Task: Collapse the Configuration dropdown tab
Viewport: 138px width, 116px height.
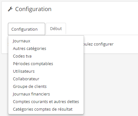Action: click(27, 29)
